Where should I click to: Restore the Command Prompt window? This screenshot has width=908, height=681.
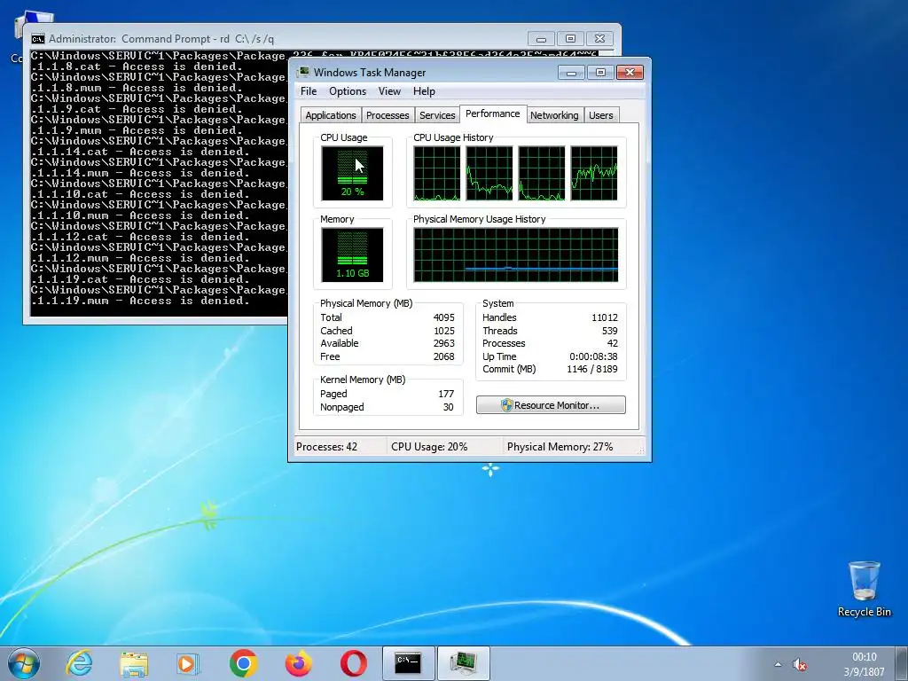(x=570, y=39)
